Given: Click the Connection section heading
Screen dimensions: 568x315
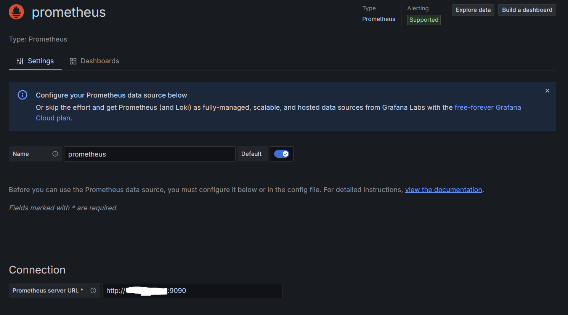Looking at the screenshot, I should coord(37,270).
